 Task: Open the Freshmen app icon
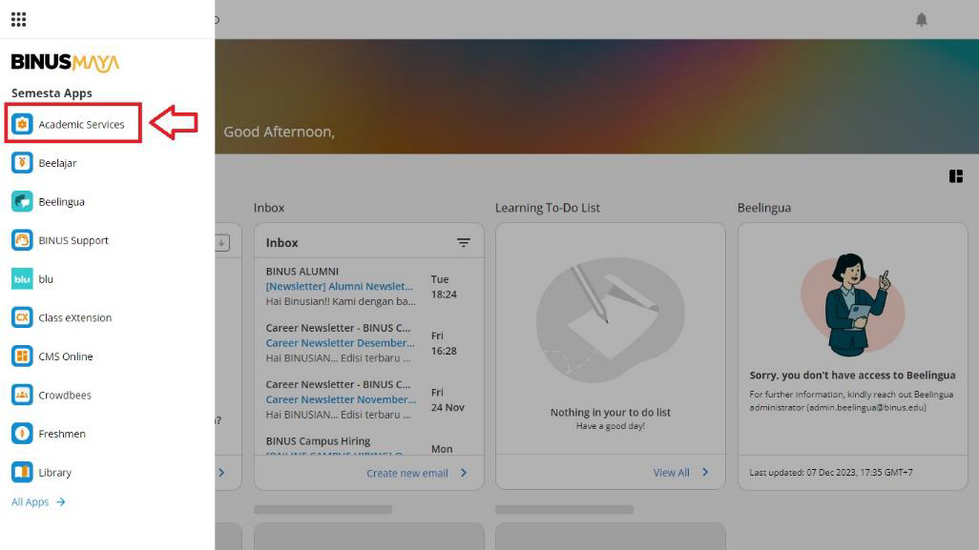(x=22, y=434)
